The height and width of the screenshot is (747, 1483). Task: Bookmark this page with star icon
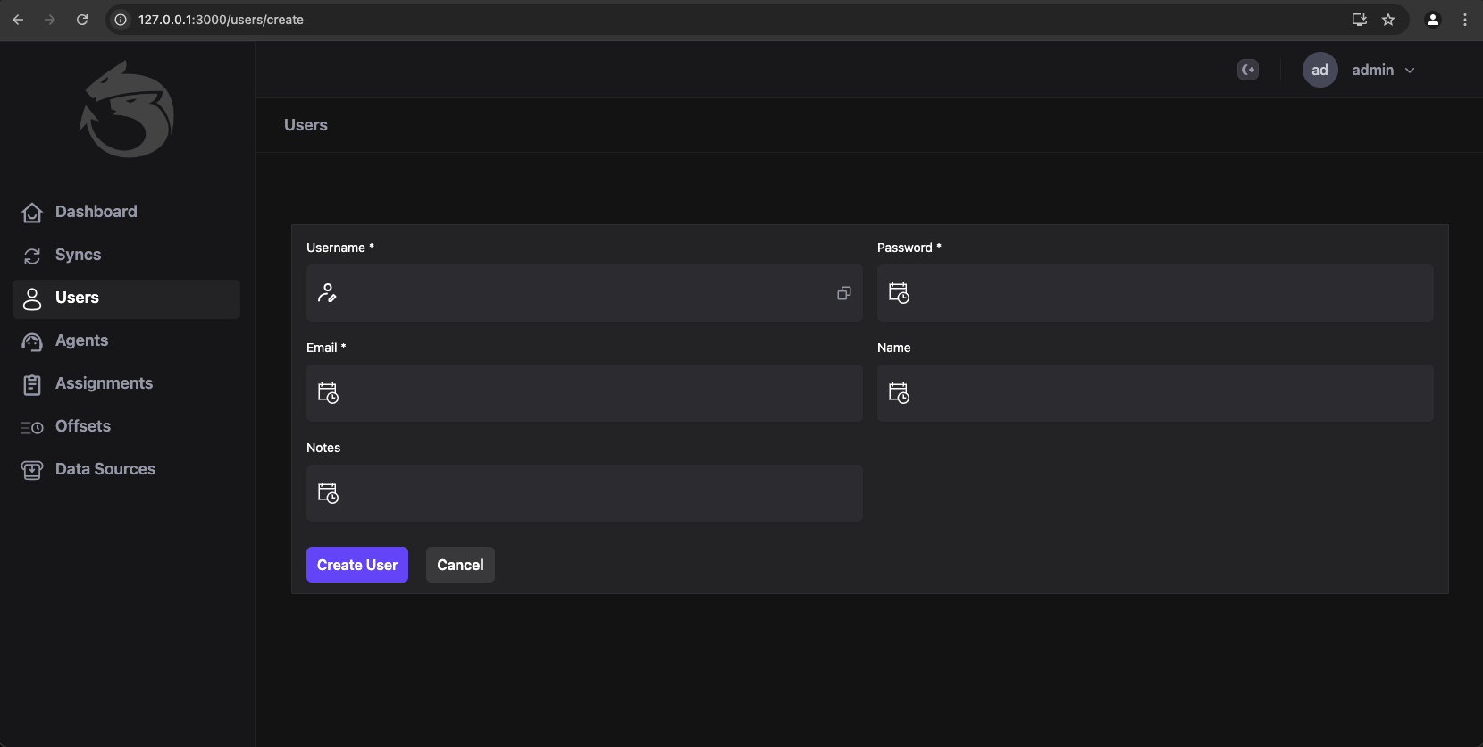pos(1388,20)
